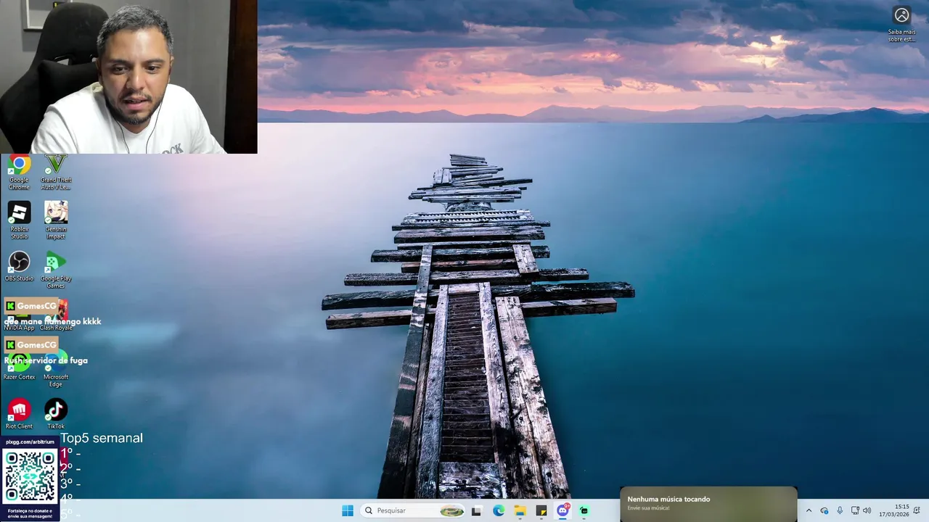Select the Riot Client desktop icon
Screen dimensions: 929x522
point(19,414)
